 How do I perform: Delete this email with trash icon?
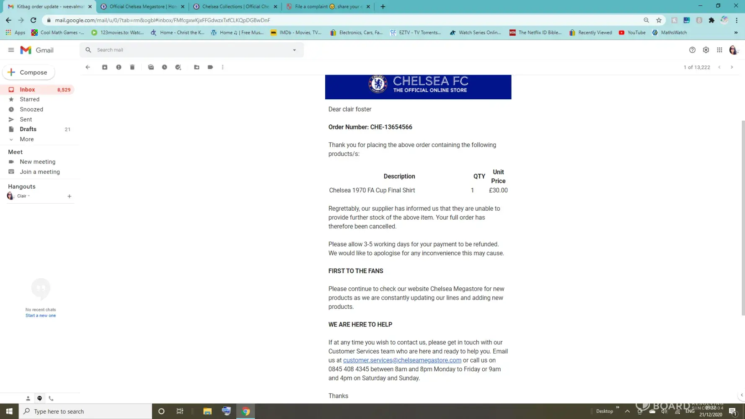coord(132,67)
